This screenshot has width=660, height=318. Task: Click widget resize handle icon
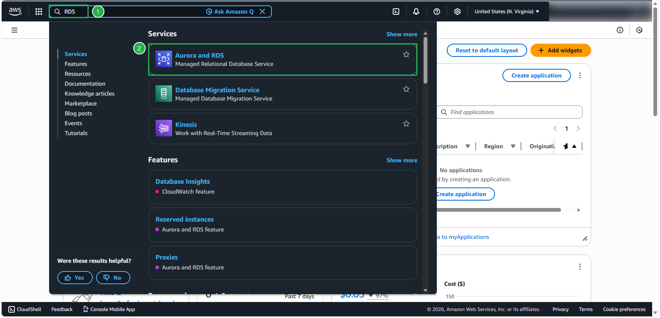tap(585, 238)
